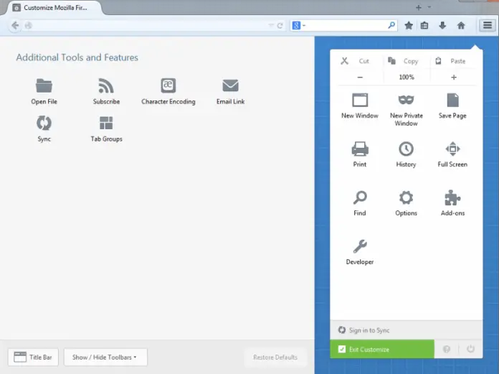Viewport: 499px width, 374px height.
Task: Zoom out with the minus button
Action: point(360,77)
